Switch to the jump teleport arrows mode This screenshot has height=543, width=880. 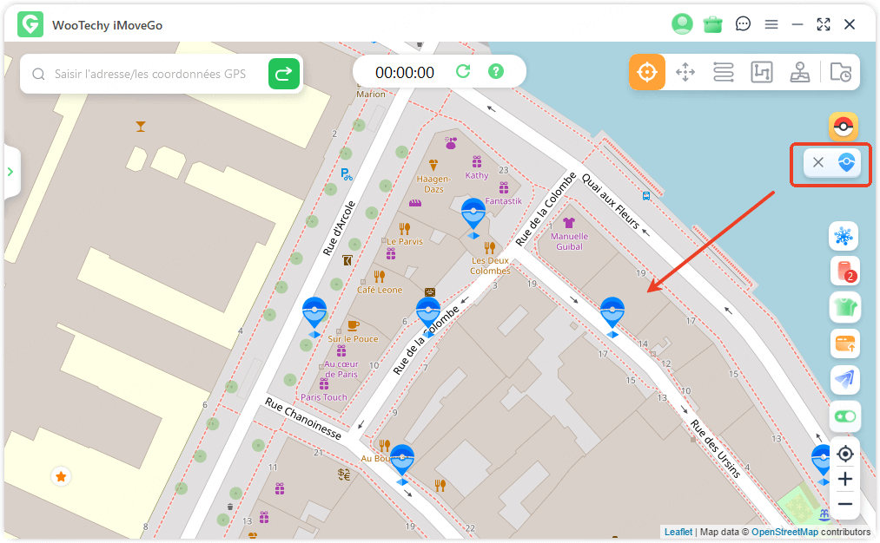coord(685,72)
